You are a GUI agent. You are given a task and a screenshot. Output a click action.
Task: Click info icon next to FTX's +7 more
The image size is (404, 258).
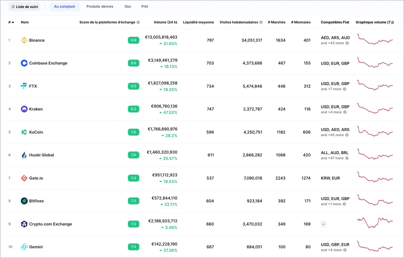tap(345, 89)
